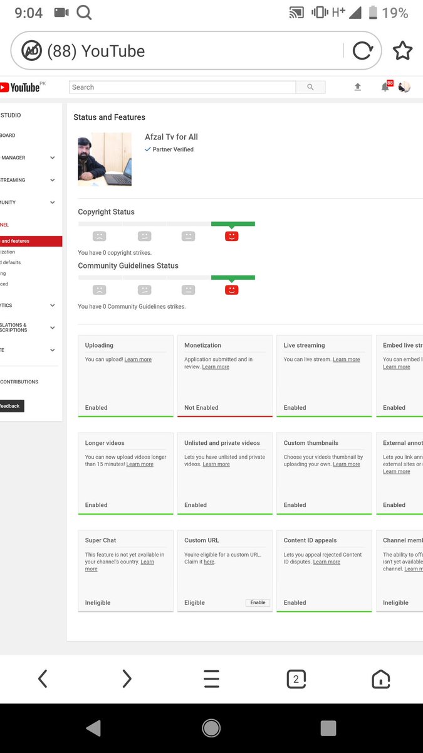Open the browser hamburger menu

(x=212, y=678)
